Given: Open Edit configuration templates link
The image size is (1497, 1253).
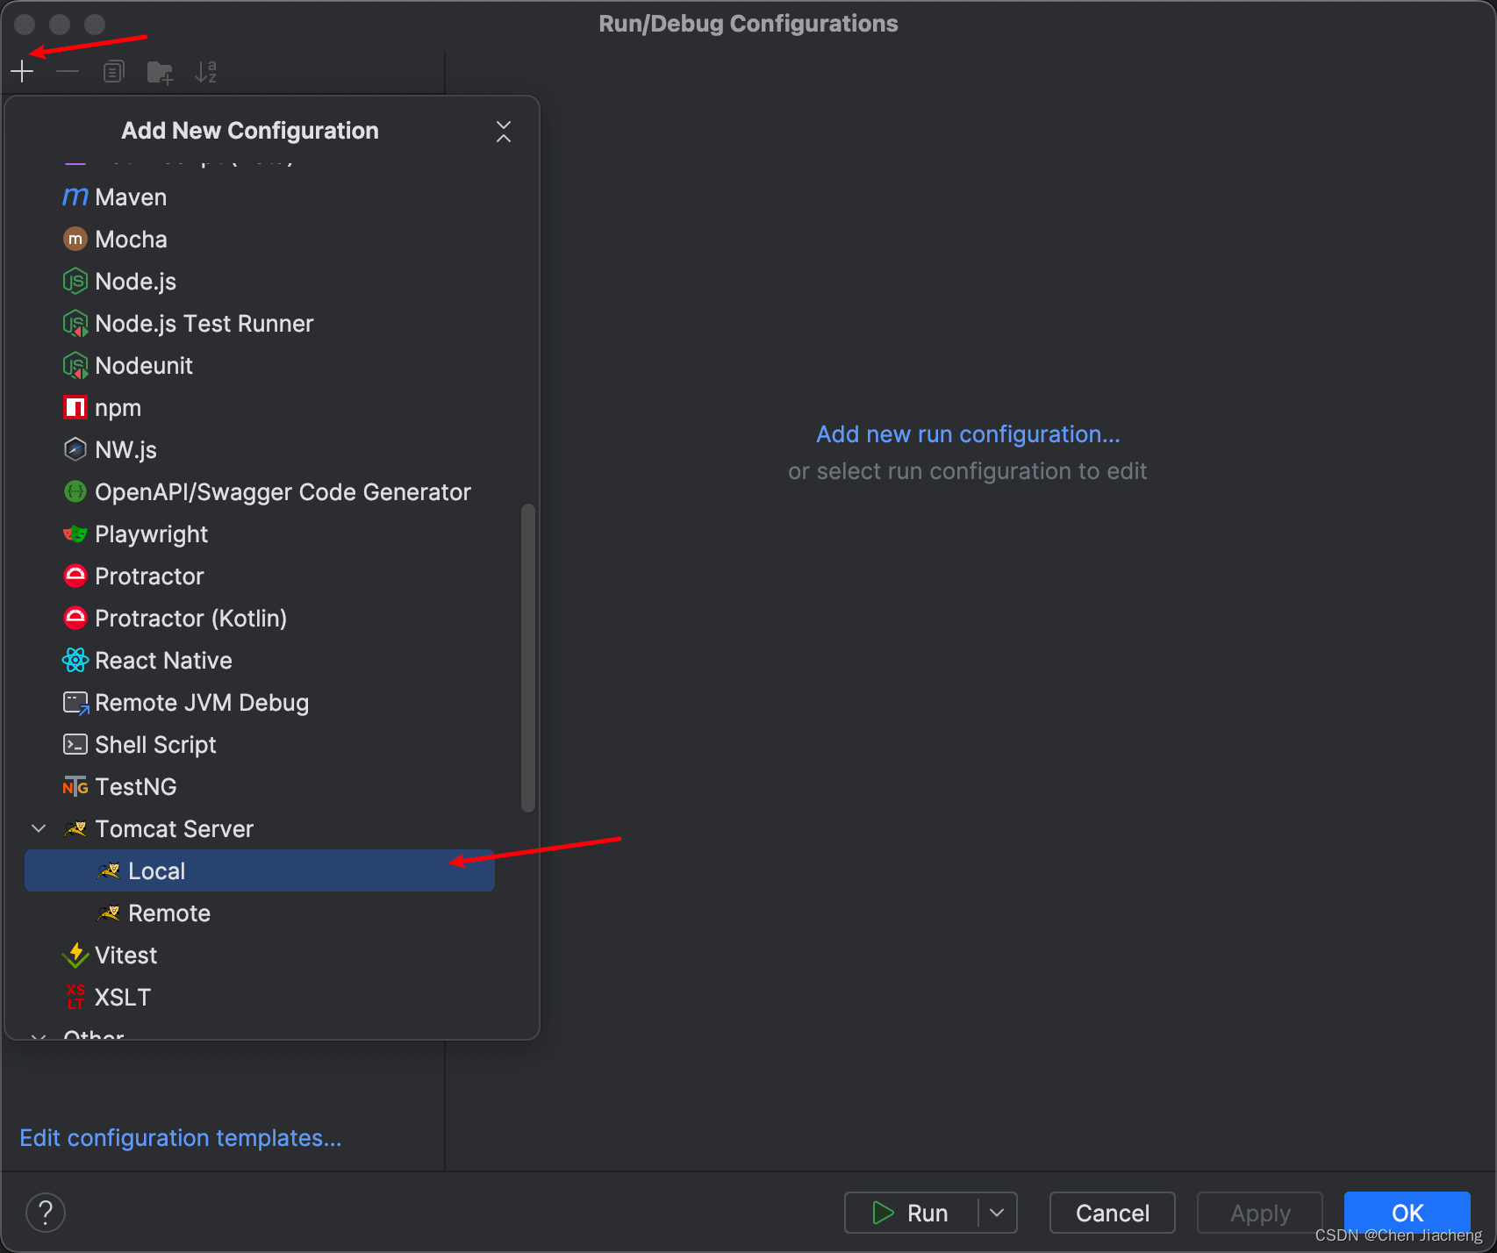Looking at the screenshot, I should click(x=181, y=1138).
